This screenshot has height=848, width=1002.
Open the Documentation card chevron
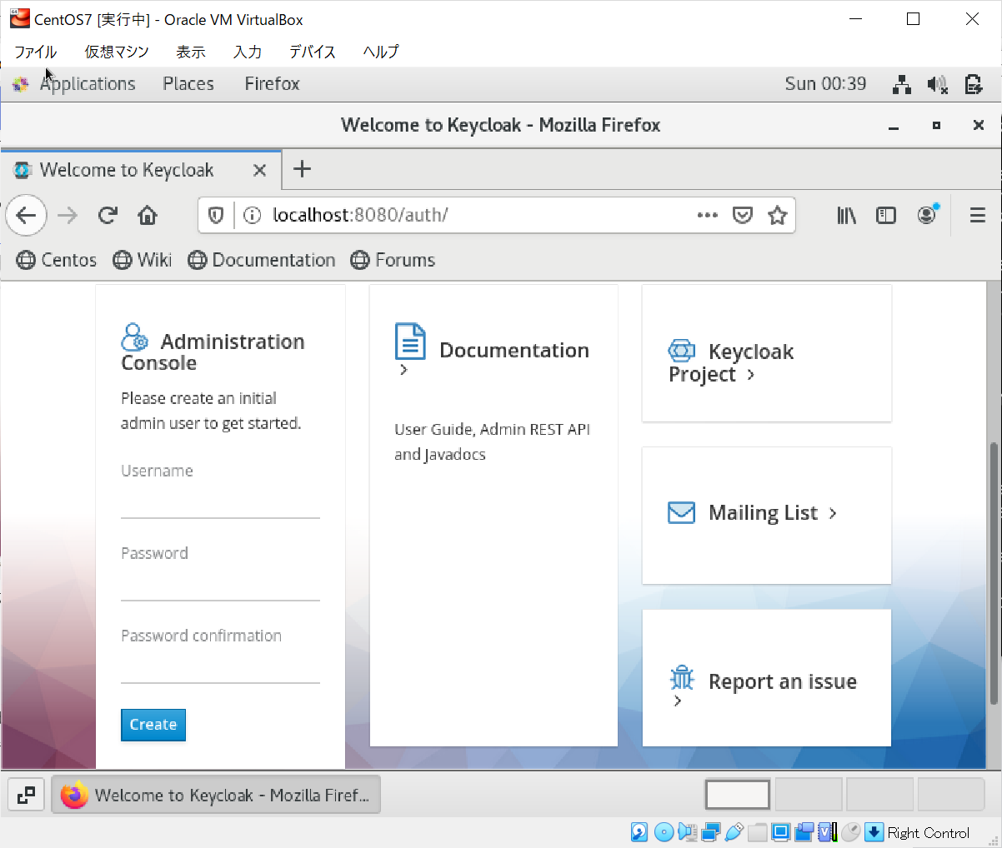click(x=403, y=370)
